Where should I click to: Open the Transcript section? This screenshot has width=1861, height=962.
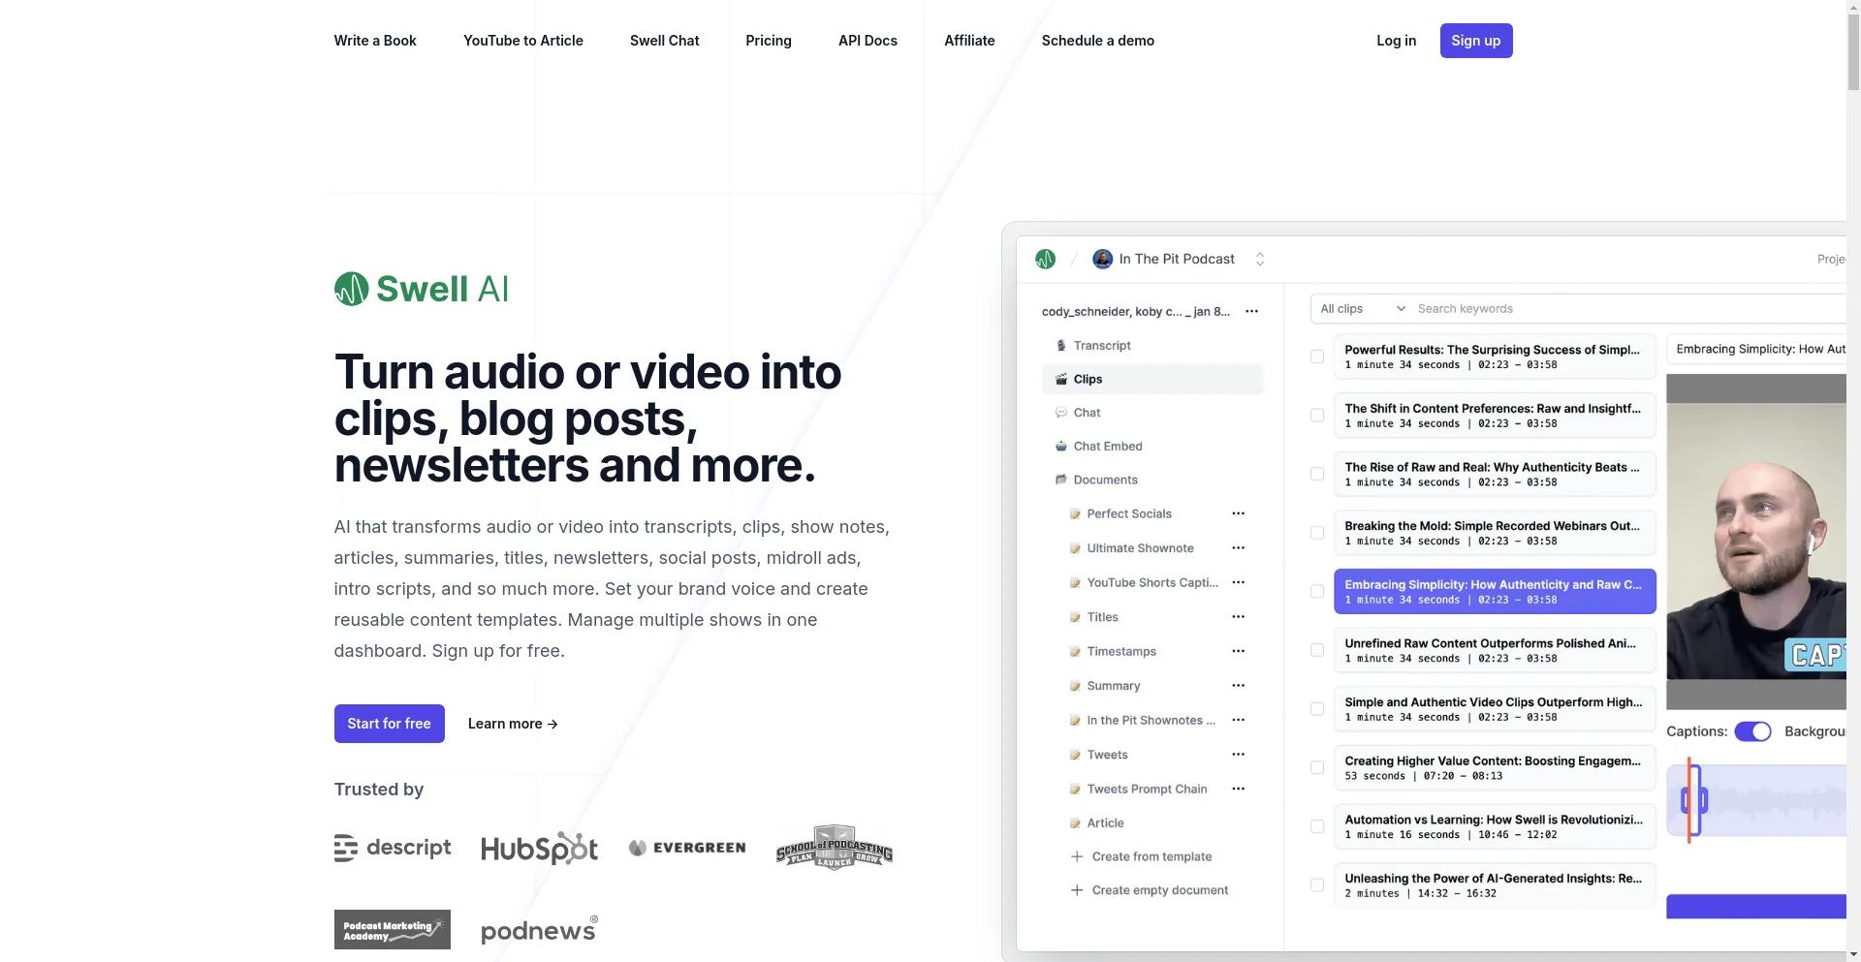tap(1102, 346)
